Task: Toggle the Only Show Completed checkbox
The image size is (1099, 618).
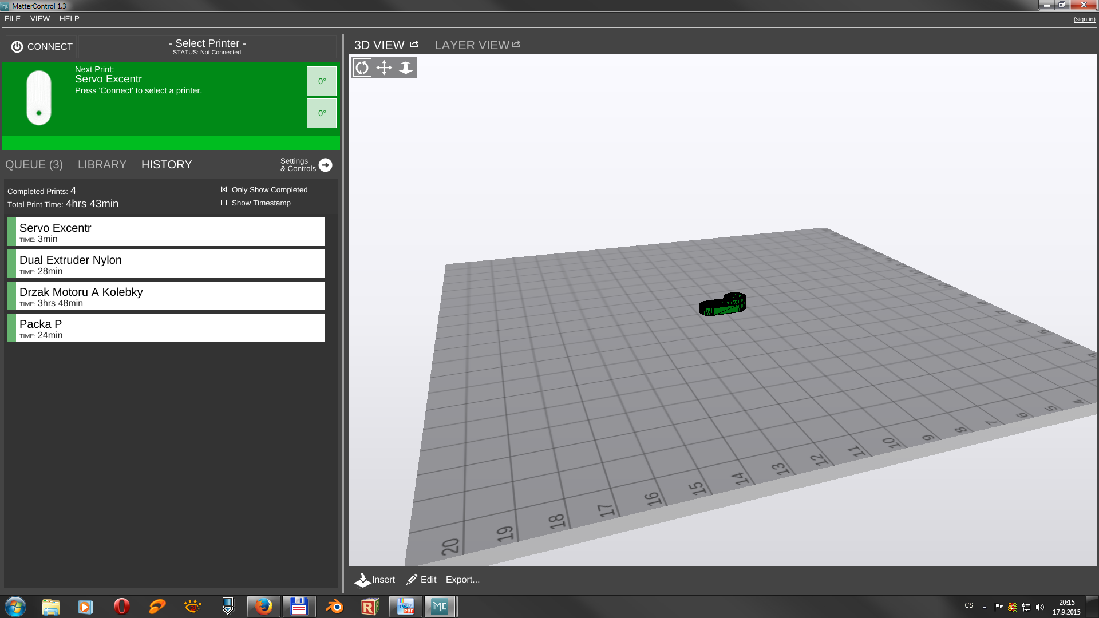Action: (x=224, y=189)
